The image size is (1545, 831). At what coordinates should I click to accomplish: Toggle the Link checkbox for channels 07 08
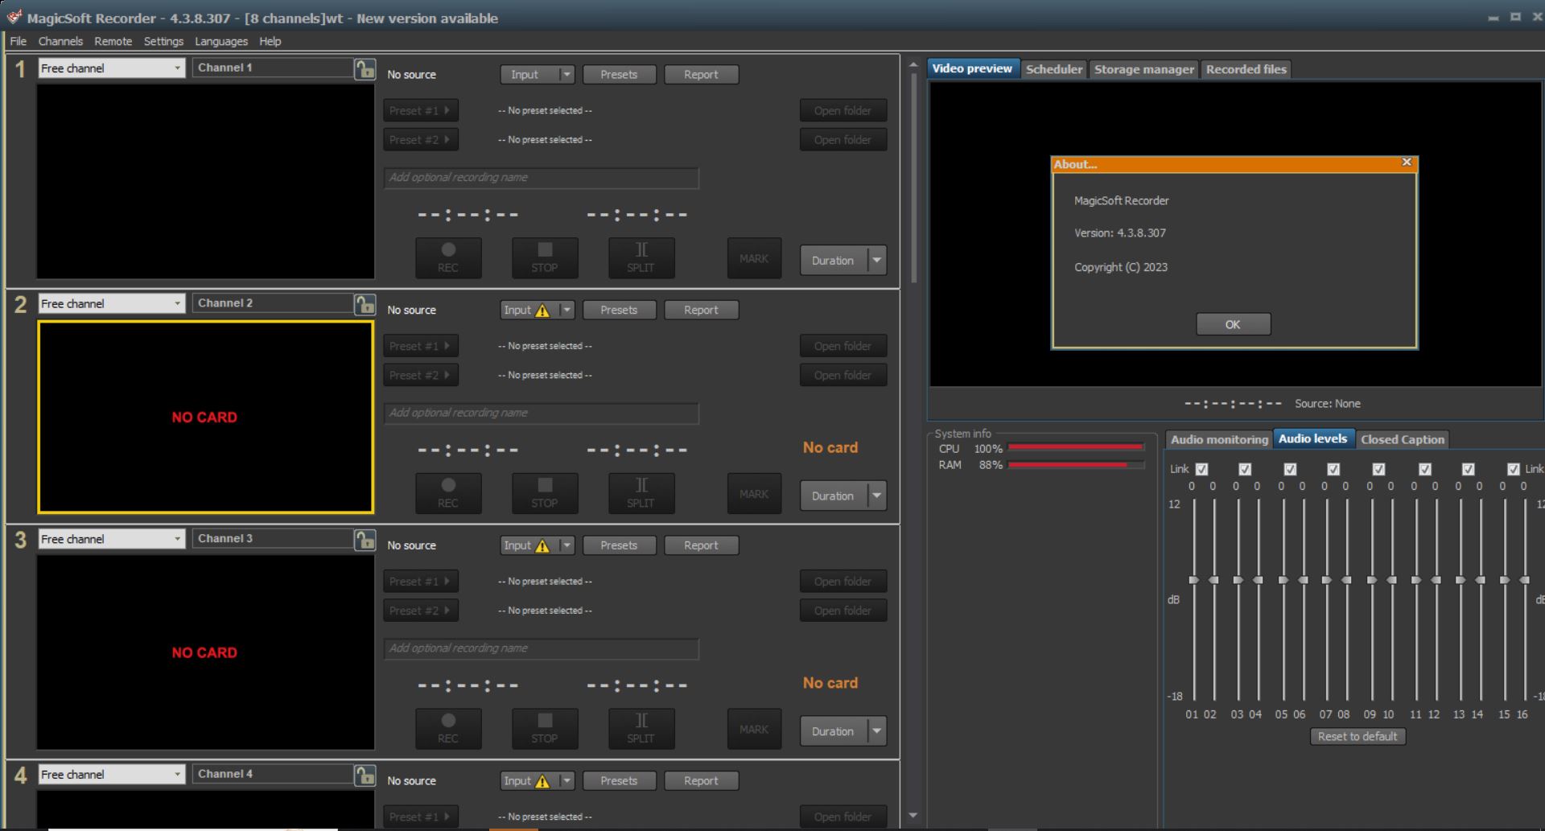1333,469
